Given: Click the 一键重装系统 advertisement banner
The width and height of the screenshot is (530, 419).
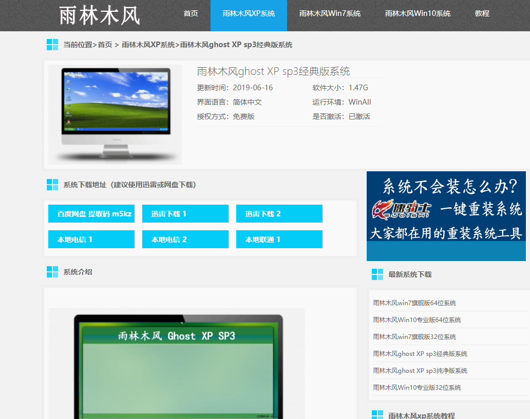Looking at the screenshot, I should click(446, 215).
